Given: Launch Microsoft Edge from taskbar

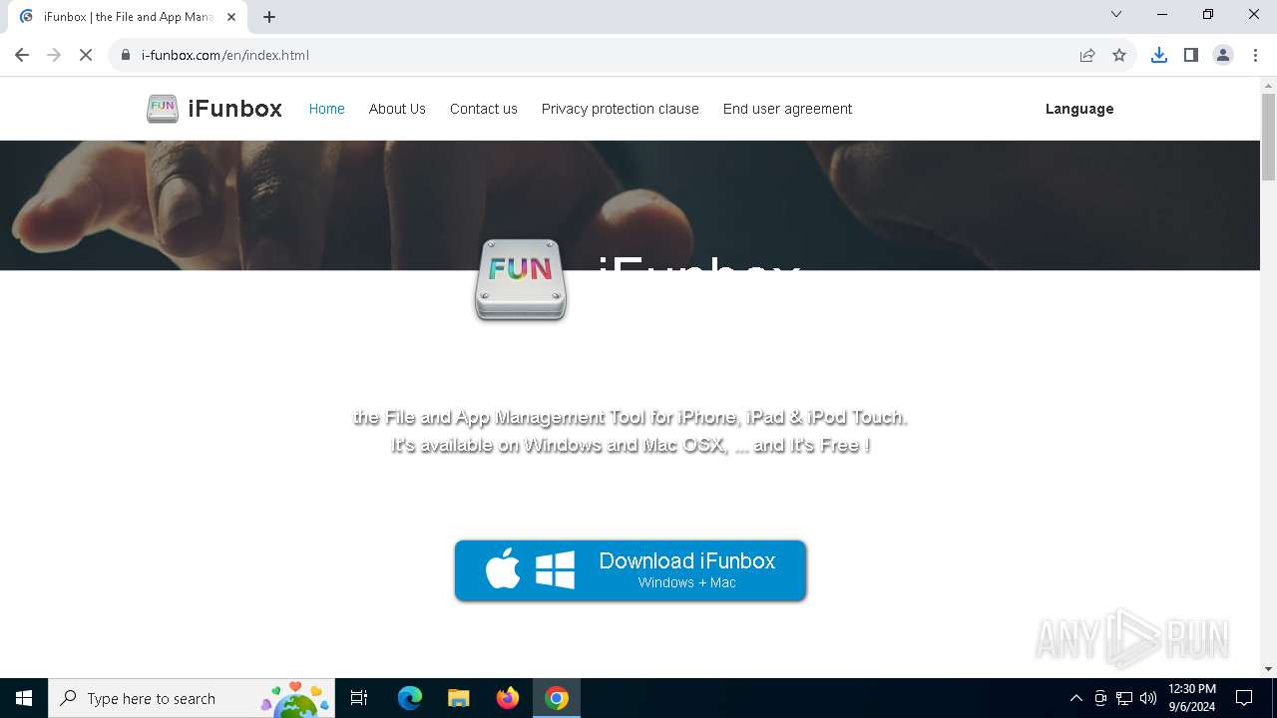Looking at the screenshot, I should point(410,698).
